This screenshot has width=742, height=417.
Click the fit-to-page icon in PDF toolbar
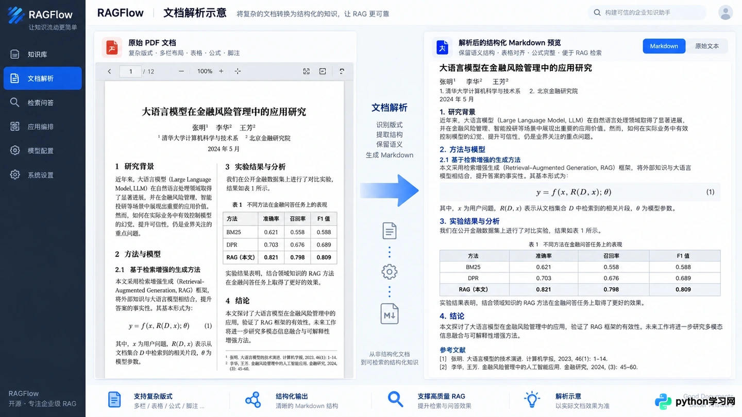(x=306, y=71)
